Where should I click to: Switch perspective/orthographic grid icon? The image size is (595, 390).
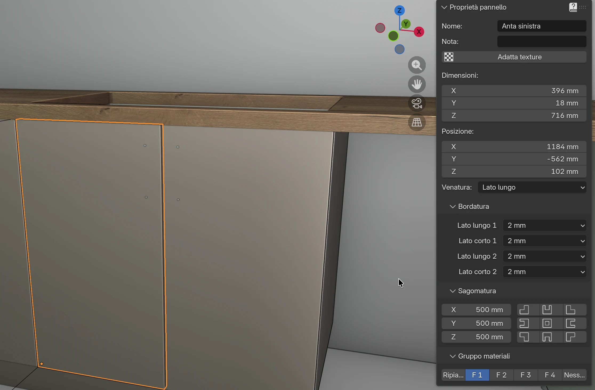click(x=417, y=122)
